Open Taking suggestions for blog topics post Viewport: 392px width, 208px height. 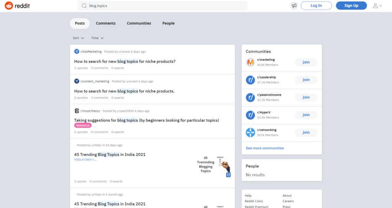pos(147,120)
